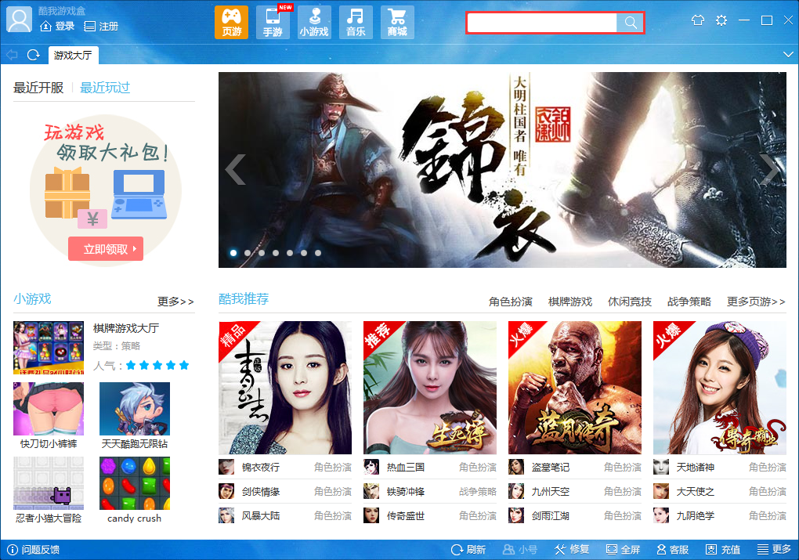The image size is (799, 560).
Task: Toggle 全屏 fullscreen mode
Action: 623,550
